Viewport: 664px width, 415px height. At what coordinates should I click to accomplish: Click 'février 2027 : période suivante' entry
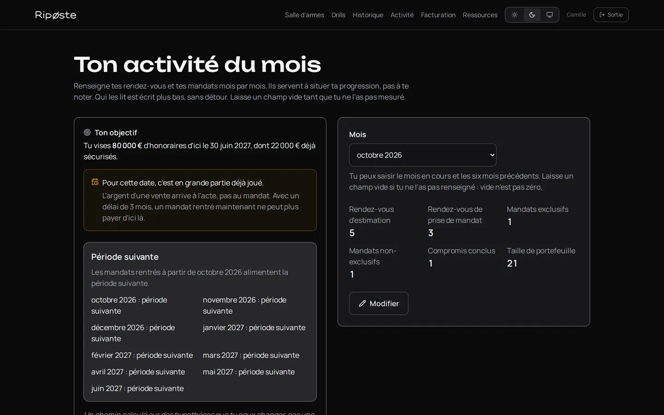click(142, 355)
